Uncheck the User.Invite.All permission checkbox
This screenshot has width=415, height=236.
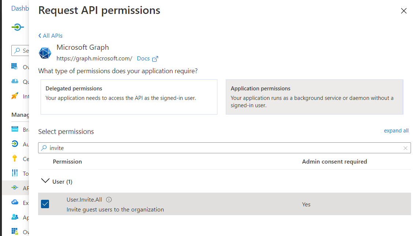[x=45, y=204]
